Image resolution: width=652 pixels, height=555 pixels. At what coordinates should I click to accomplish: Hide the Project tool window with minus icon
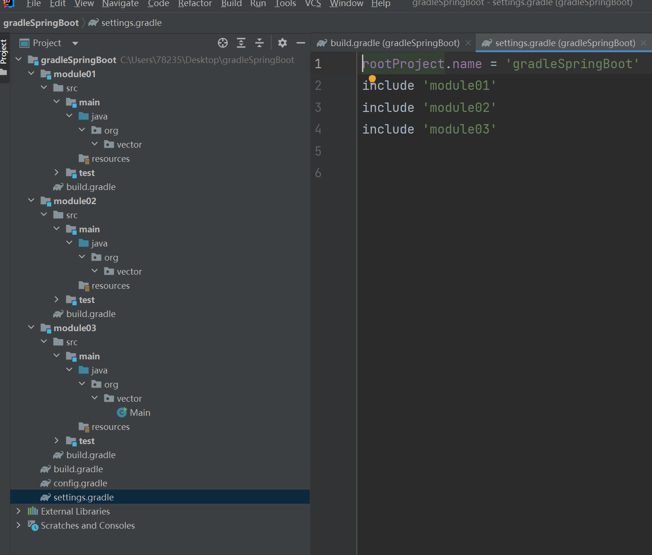pyautogui.click(x=301, y=43)
